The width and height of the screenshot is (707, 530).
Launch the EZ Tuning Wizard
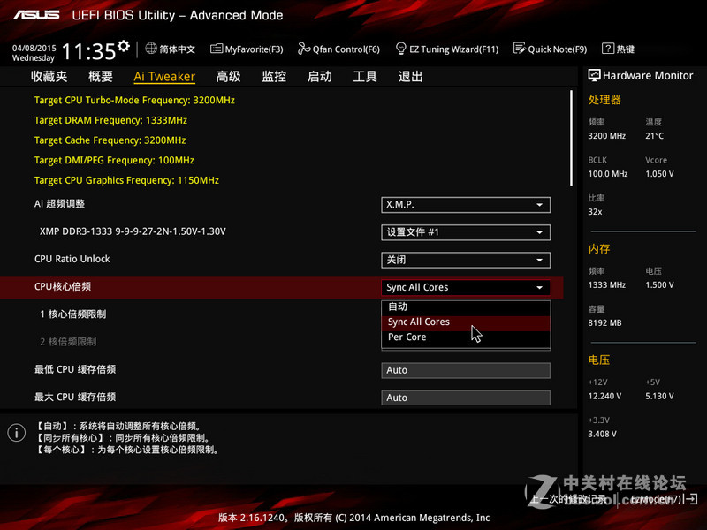[447, 49]
